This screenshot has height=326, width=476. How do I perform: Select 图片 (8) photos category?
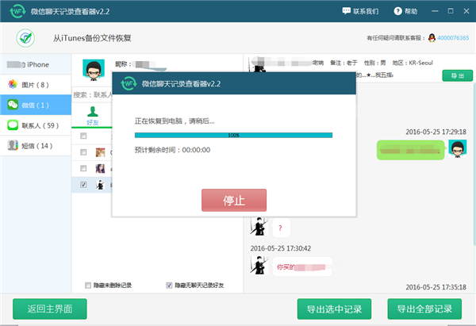[x=36, y=85]
